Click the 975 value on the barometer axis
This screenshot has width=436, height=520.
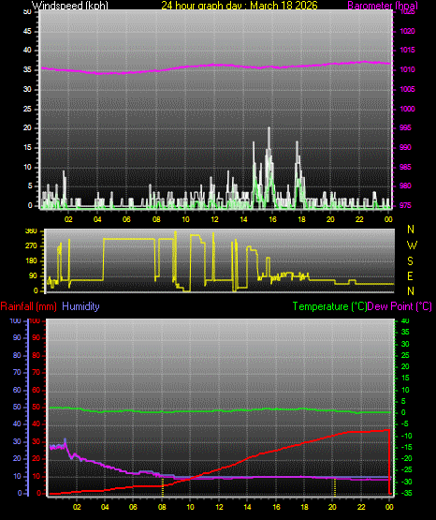click(x=405, y=205)
